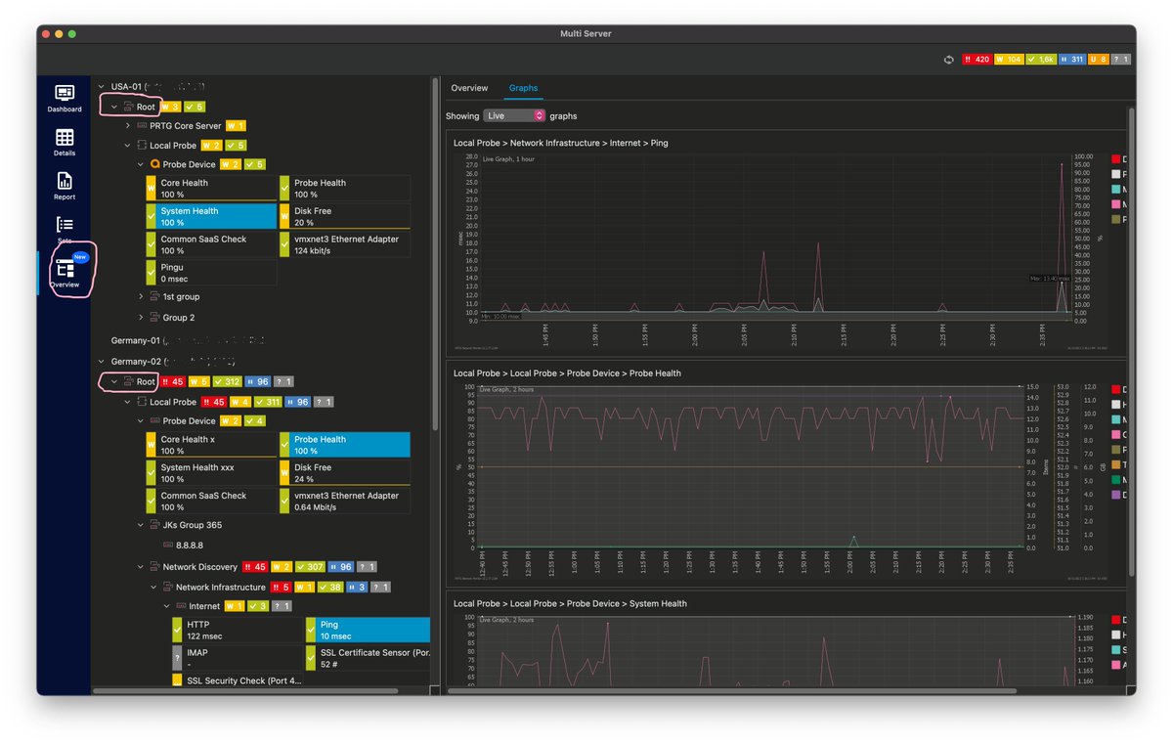1173x744 pixels.
Task: Click the blue paused sensors badge showing 311
Action: click(1073, 59)
